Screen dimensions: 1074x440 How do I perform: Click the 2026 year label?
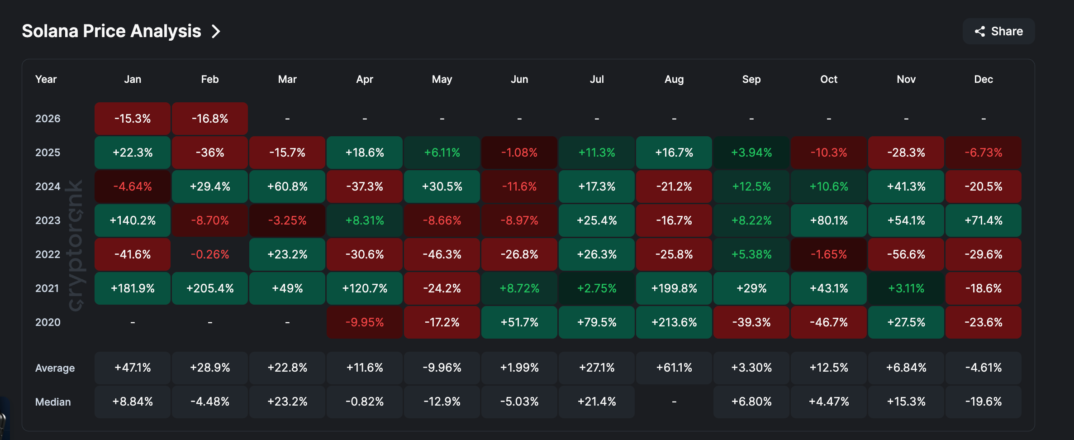(x=48, y=118)
